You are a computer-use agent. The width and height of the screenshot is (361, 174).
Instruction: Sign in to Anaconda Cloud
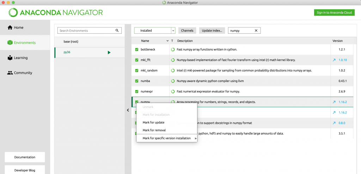tap(334, 13)
